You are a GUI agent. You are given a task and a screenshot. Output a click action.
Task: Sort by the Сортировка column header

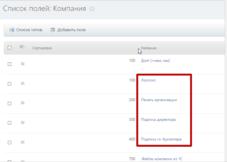click(x=42, y=48)
